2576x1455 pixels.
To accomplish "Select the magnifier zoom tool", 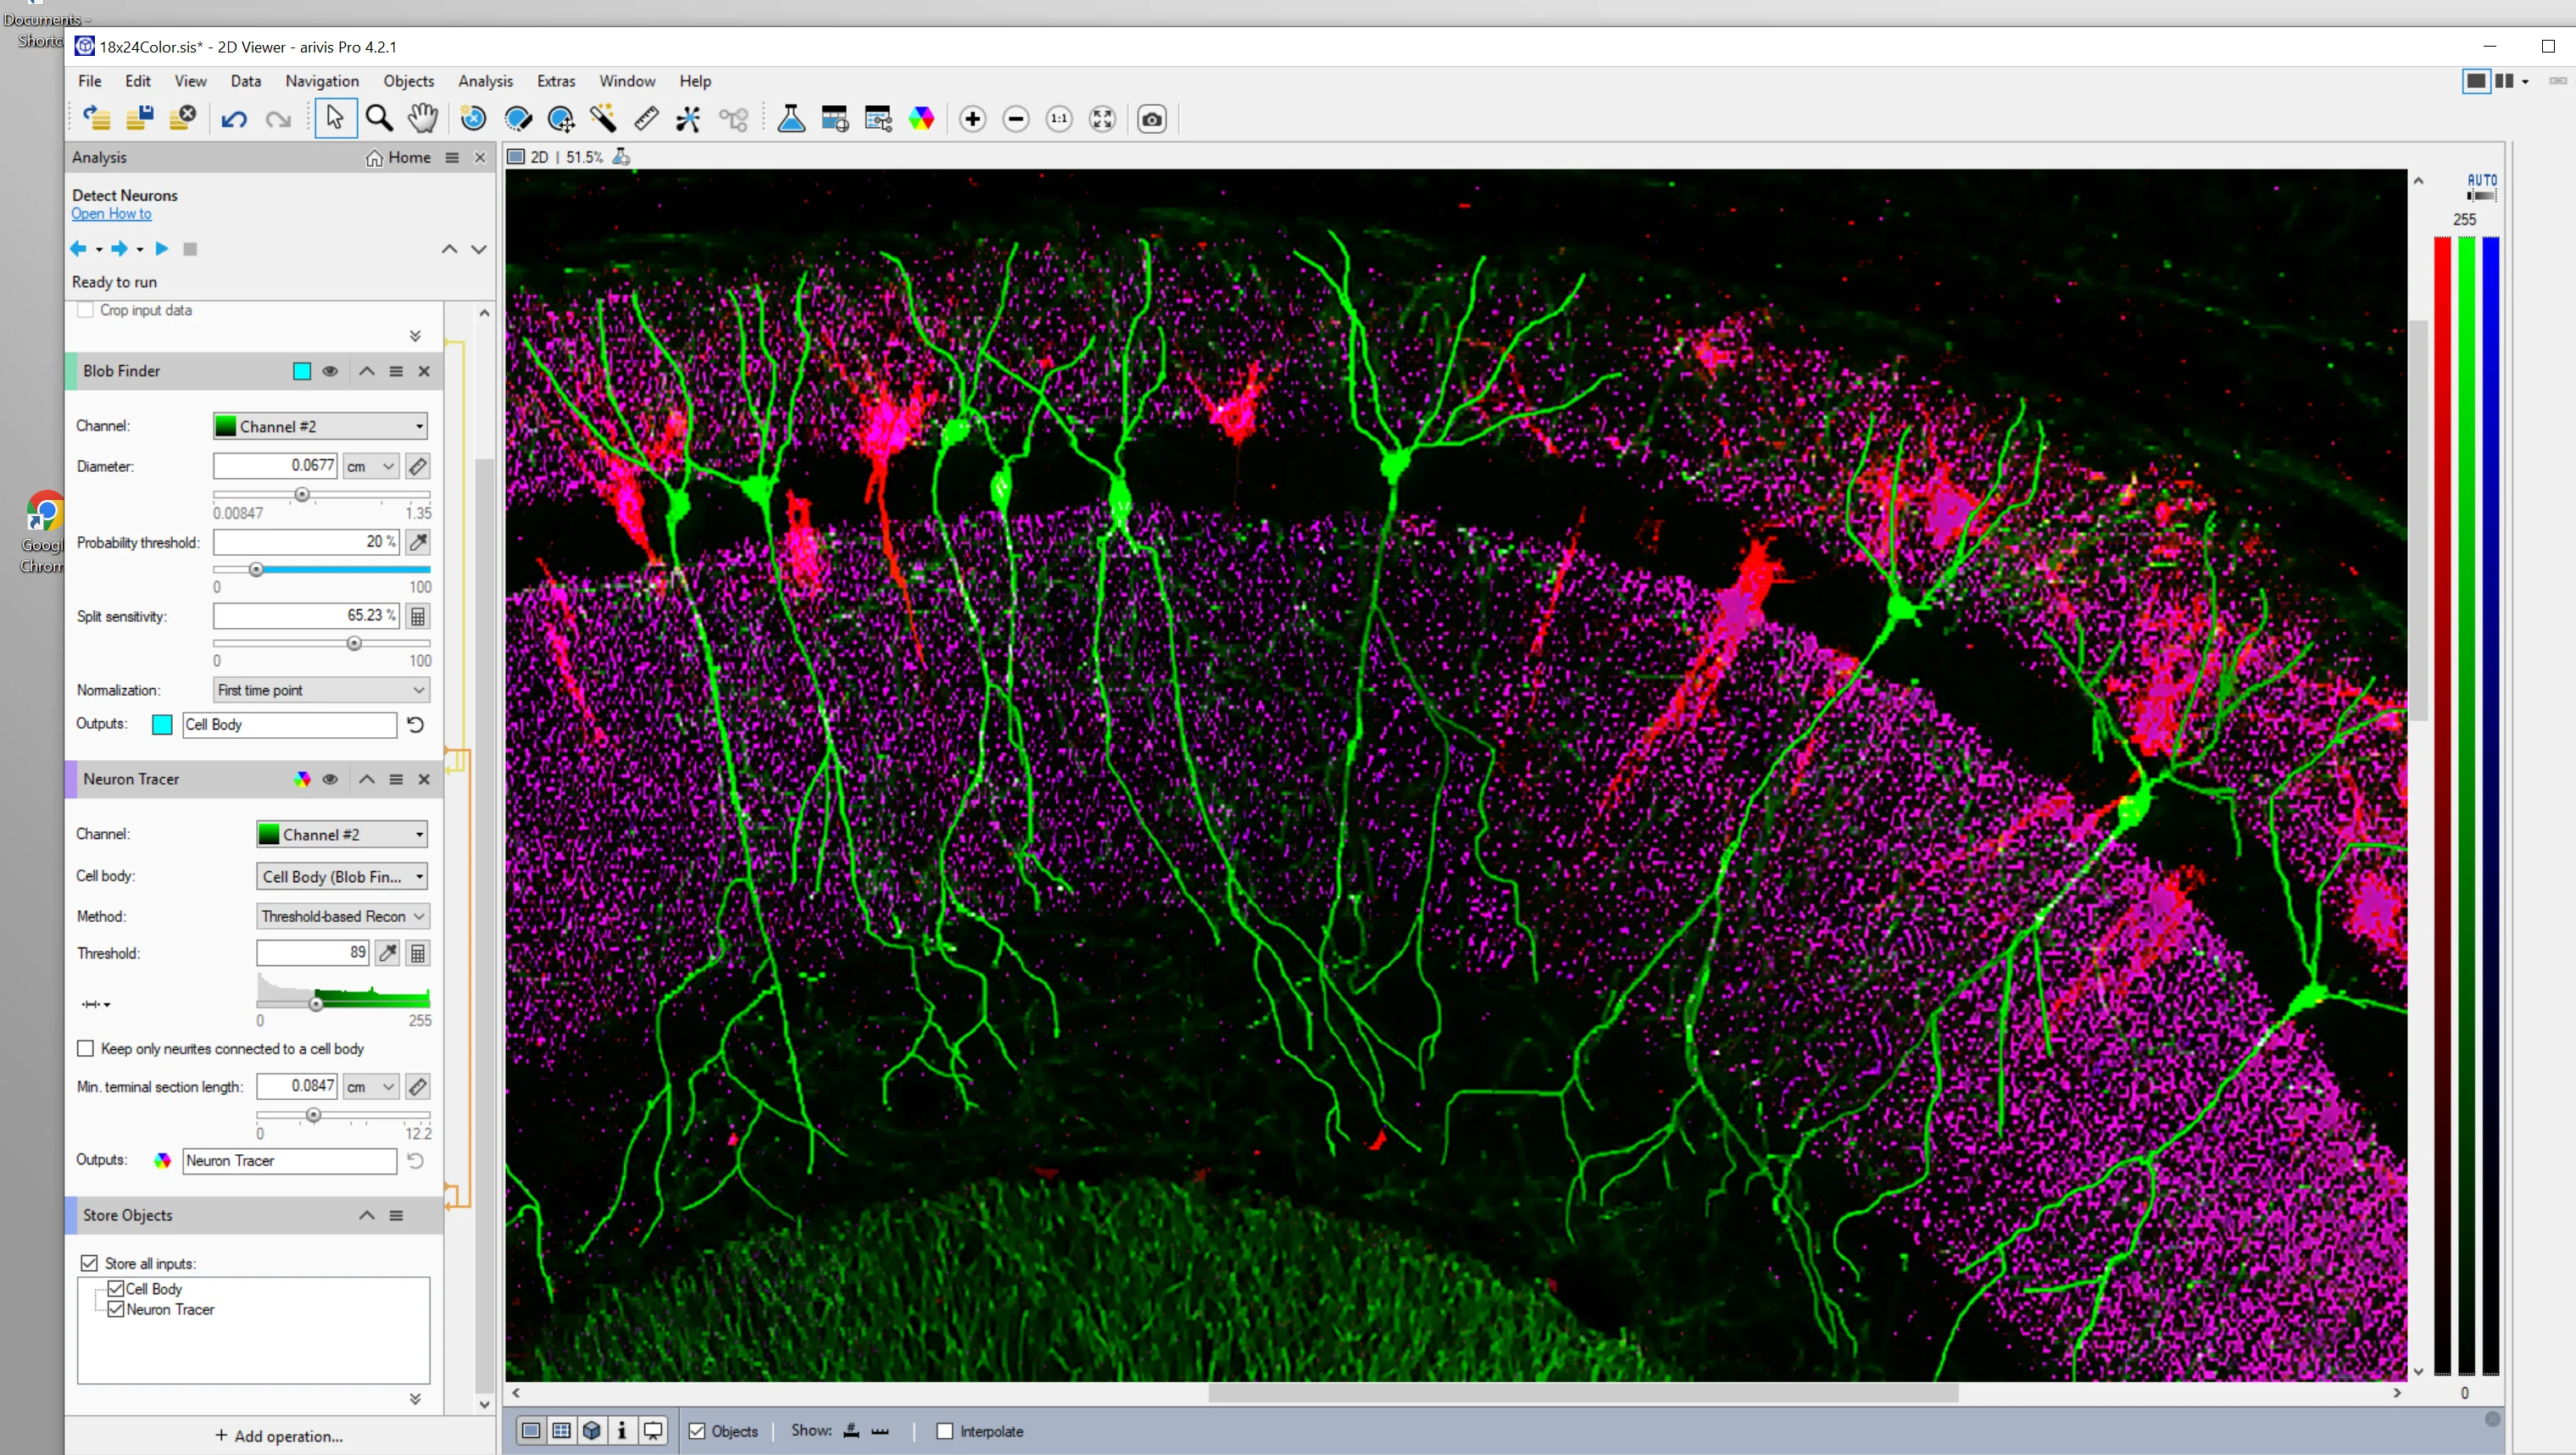I will [x=379, y=119].
